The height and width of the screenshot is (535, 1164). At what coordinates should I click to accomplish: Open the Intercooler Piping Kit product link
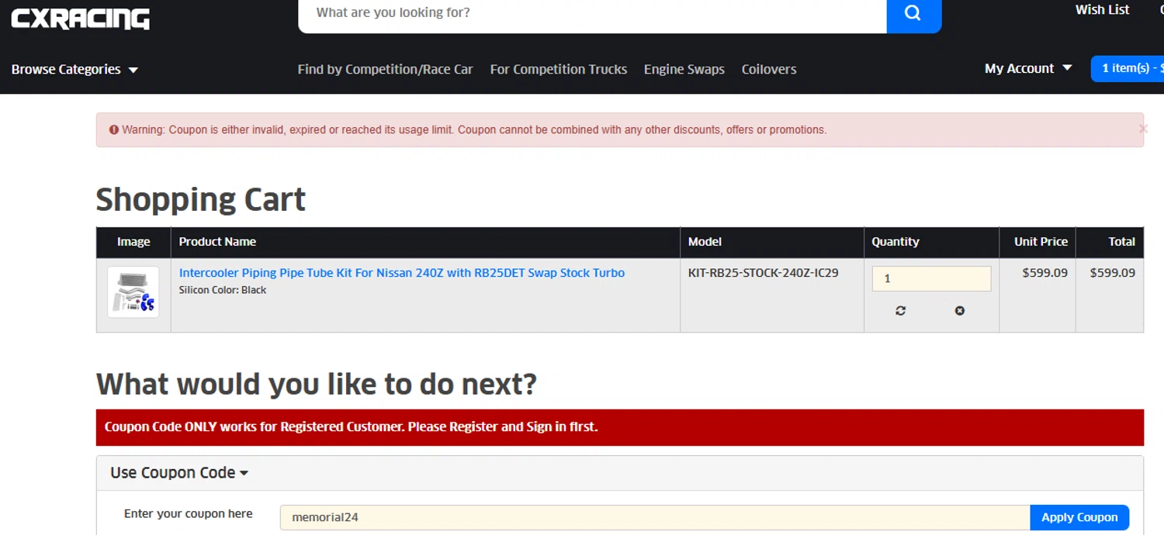tap(402, 273)
